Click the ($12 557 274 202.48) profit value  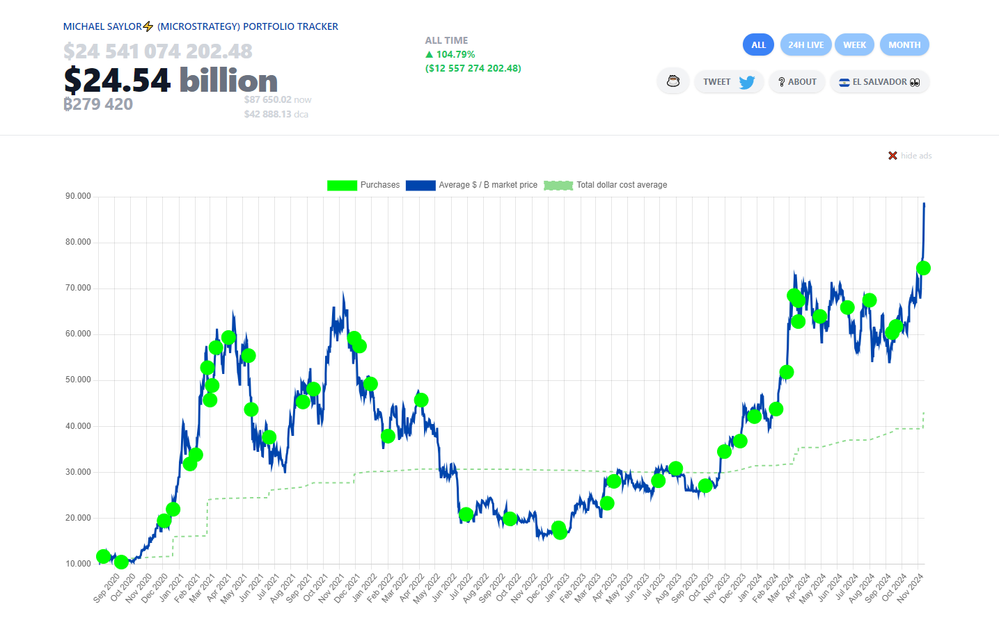coord(473,68)
